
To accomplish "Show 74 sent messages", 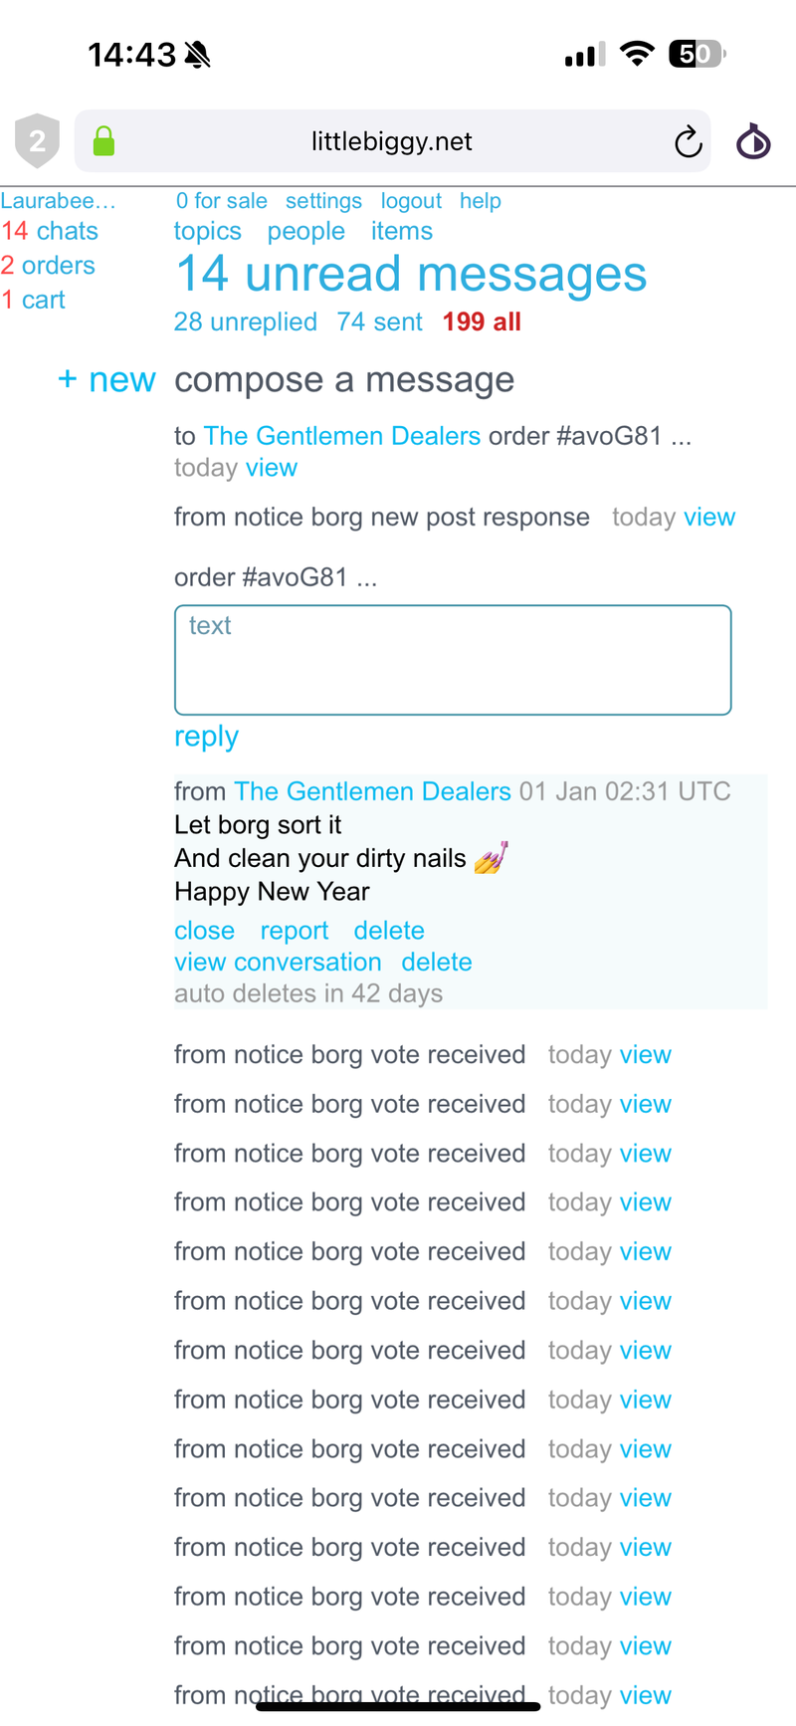I will point(379,322).
